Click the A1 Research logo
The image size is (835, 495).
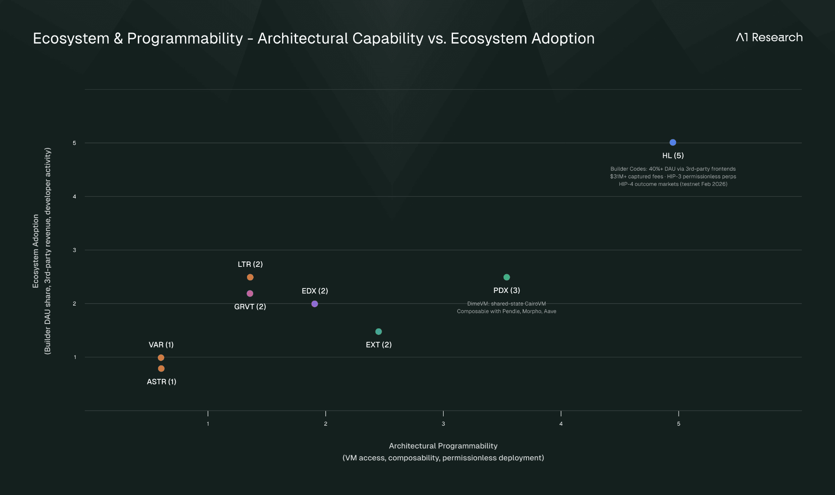click(x=769, y=37)
